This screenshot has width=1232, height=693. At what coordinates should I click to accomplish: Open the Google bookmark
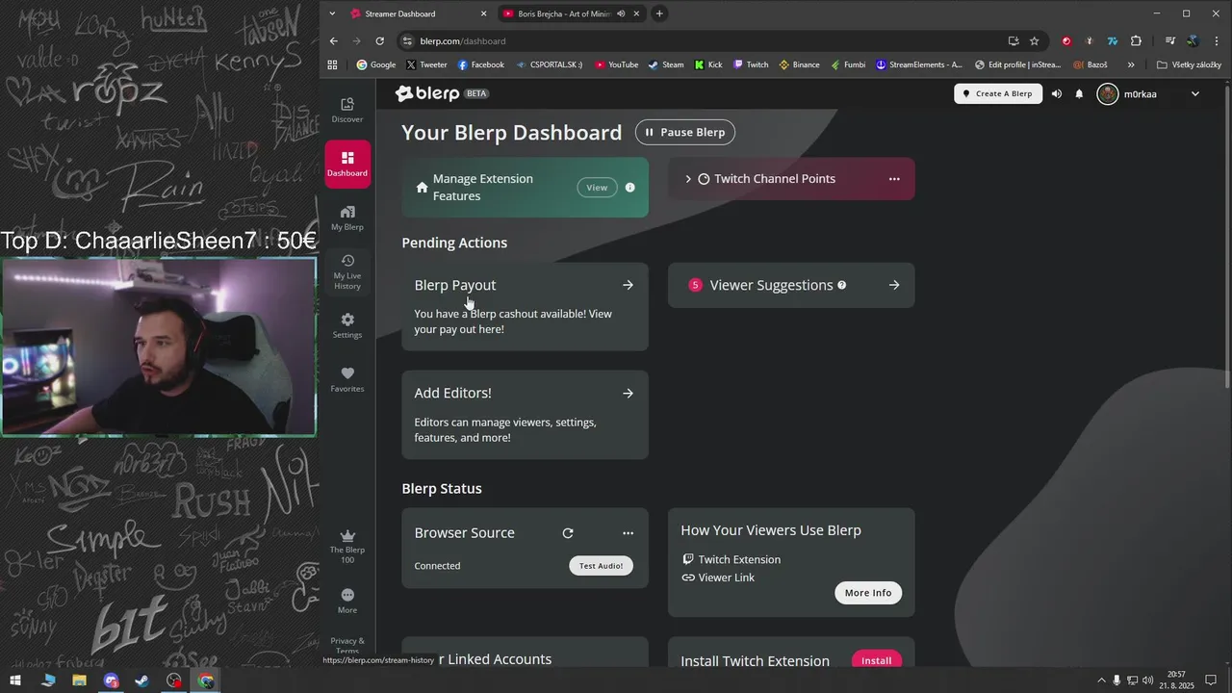375,64
